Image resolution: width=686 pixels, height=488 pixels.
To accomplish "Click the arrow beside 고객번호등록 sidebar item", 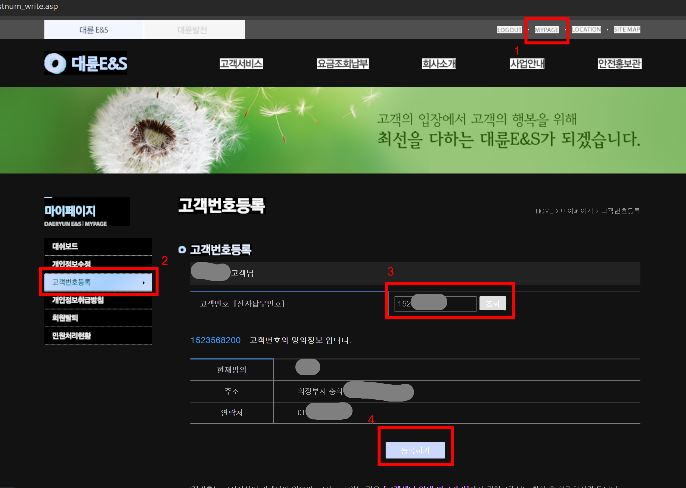I will point(144,283).
